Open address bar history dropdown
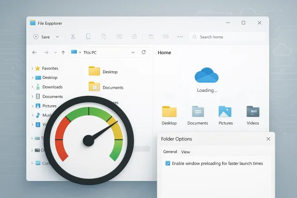The image size is (297, 198). [x=133, y=53]
